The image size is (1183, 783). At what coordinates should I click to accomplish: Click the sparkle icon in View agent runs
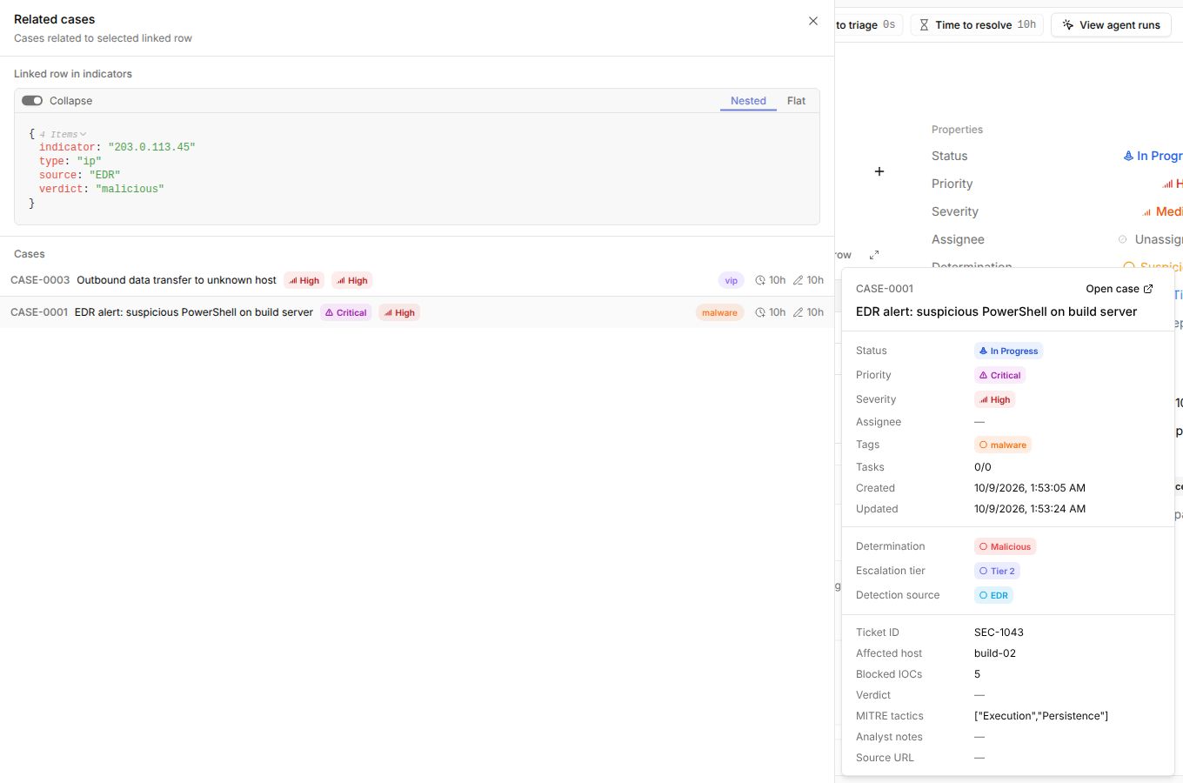tap(1068, 25)
